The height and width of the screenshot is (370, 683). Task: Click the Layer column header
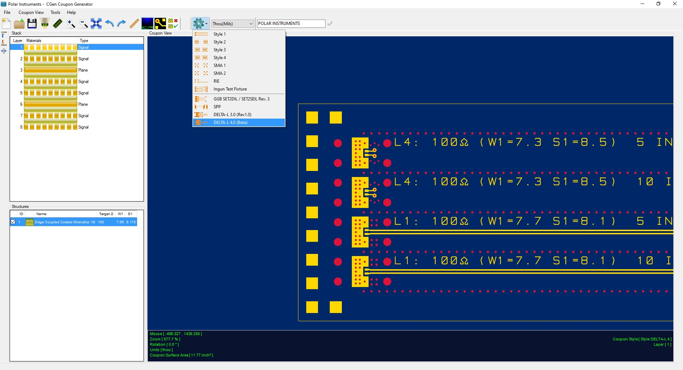17,41
